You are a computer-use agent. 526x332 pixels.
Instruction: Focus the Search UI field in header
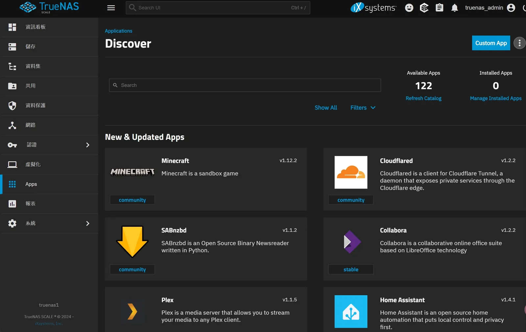pyautogui.click(x=218, y=8)
